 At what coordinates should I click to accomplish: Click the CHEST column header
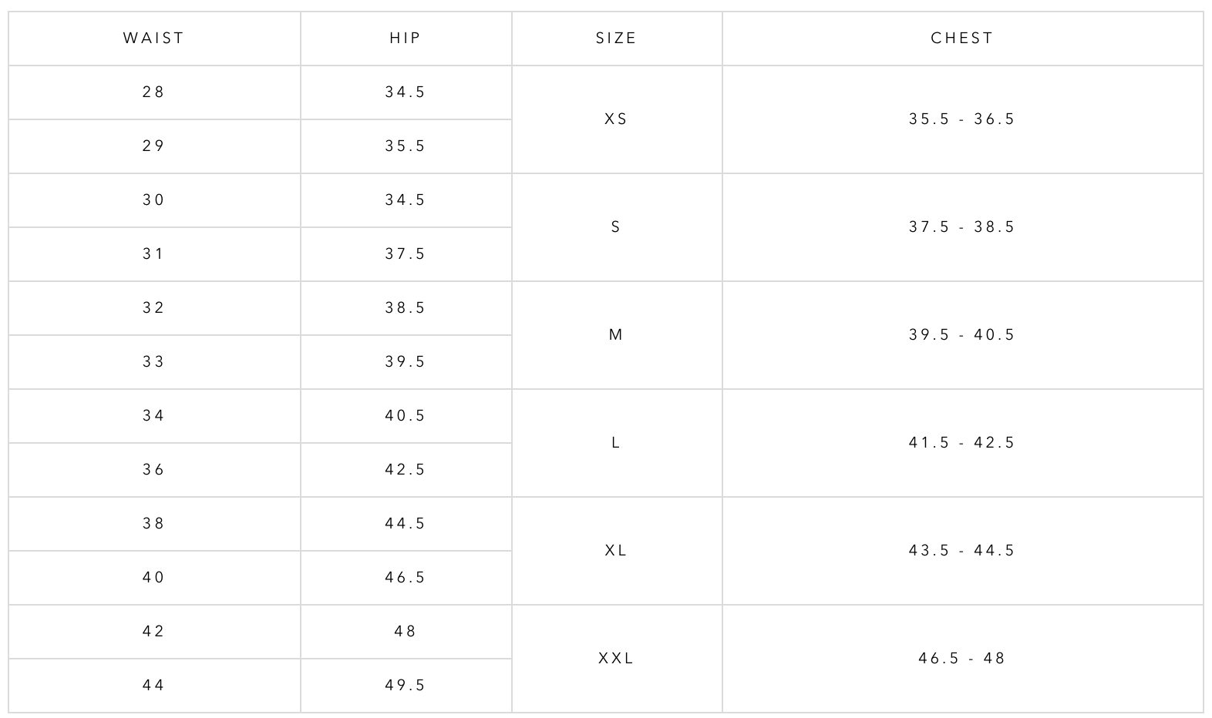click(x=962, y=39)
